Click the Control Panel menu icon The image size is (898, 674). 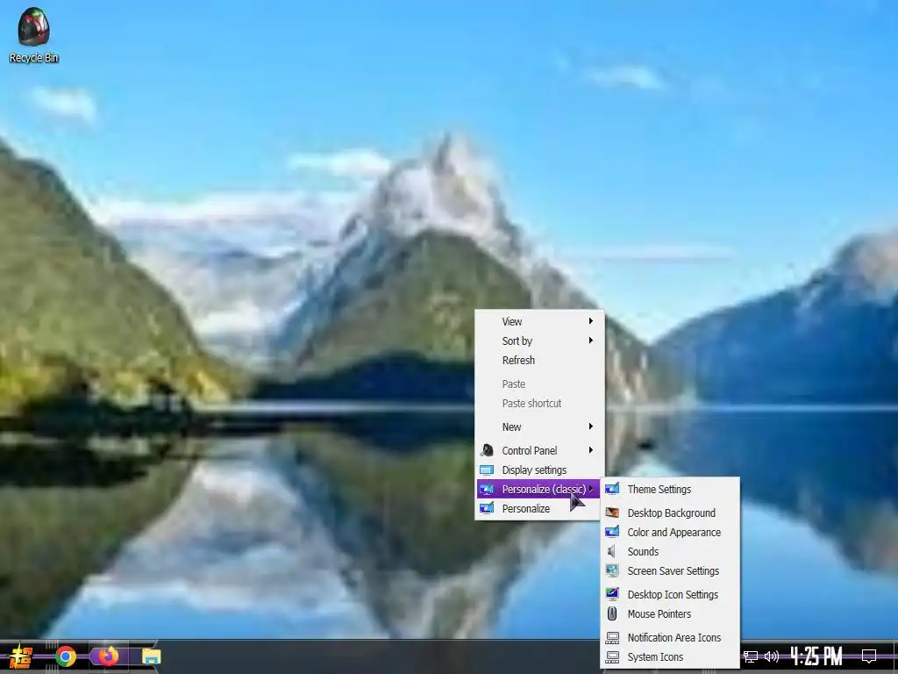click(x=487, y=450)
